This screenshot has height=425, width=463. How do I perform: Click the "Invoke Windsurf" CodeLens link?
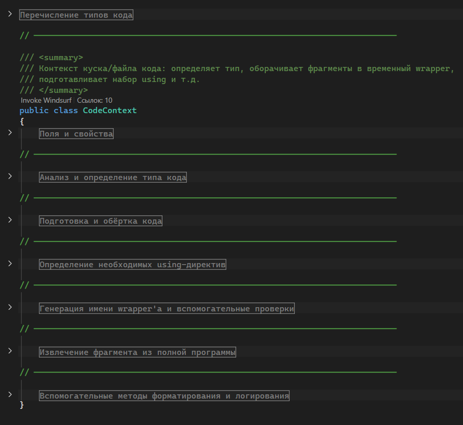[46, 100]
